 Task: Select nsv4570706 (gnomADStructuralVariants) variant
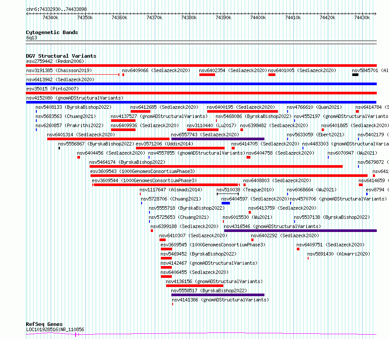tap(338, 199)
